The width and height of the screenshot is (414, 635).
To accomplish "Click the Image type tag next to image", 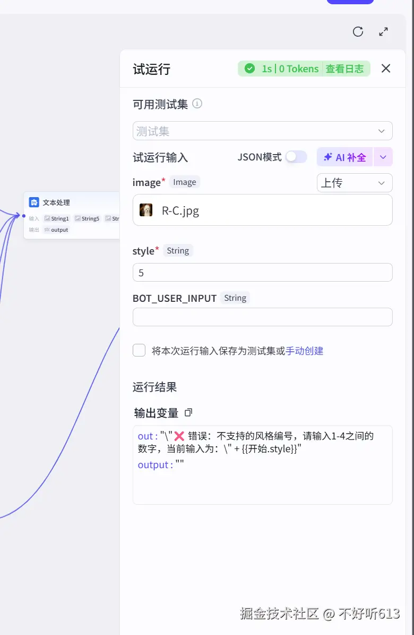I will (185, 182).
